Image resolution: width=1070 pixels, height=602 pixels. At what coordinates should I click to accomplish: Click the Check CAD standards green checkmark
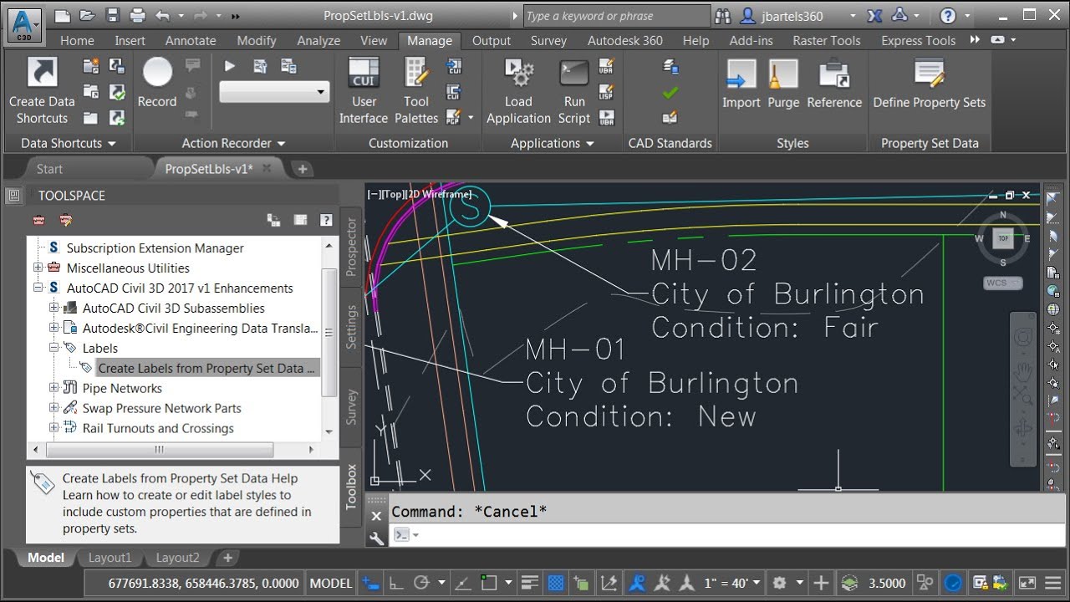click(670, 92)
